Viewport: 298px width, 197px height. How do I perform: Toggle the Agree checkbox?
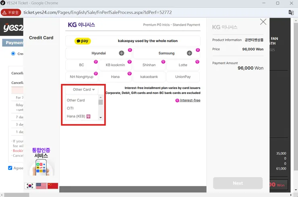pos(10,168)
